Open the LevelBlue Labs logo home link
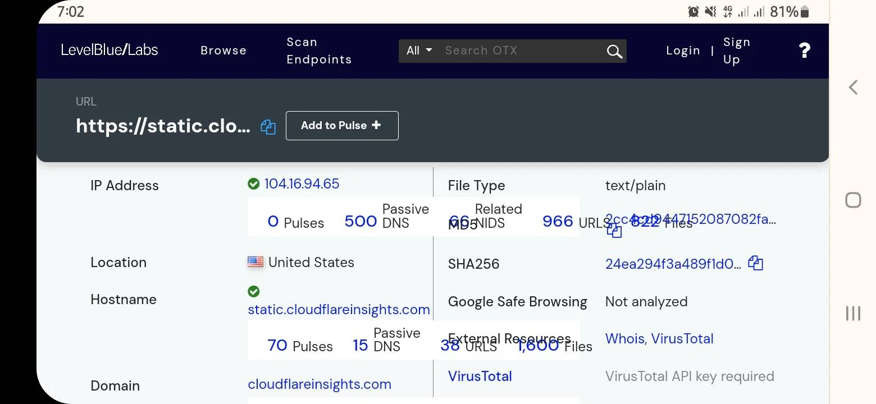Screen dimensions: 876x404 pos(109,50)
